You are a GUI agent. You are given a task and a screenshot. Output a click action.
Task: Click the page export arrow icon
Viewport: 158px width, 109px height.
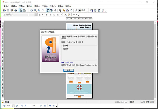[x=99, y=10]
